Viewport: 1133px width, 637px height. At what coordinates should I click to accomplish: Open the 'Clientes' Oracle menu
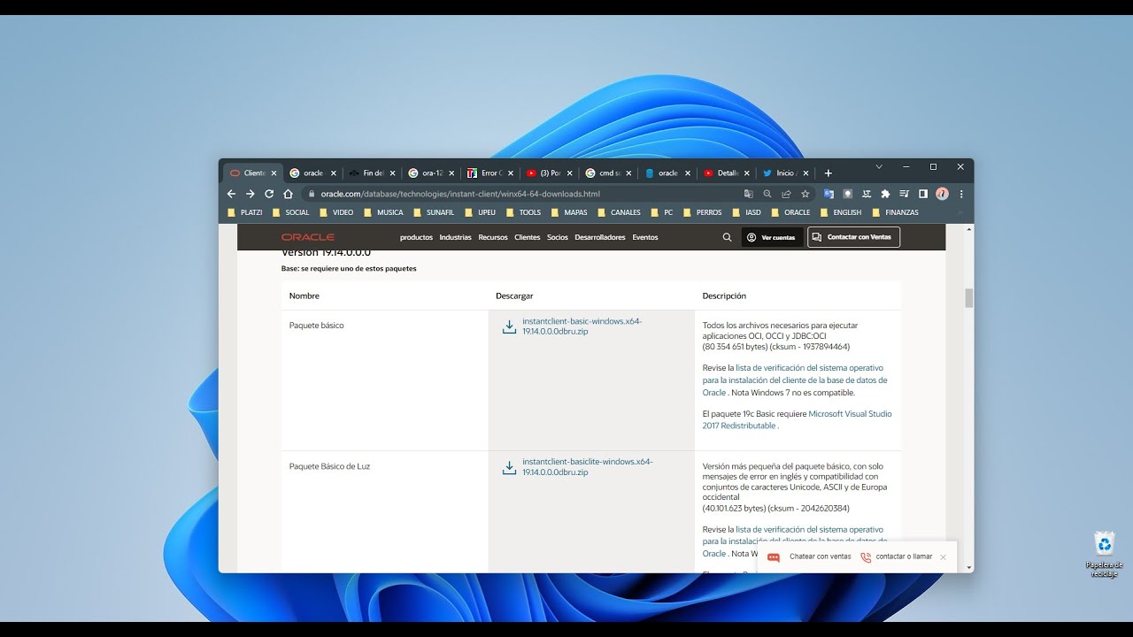(x=528, y=237)
